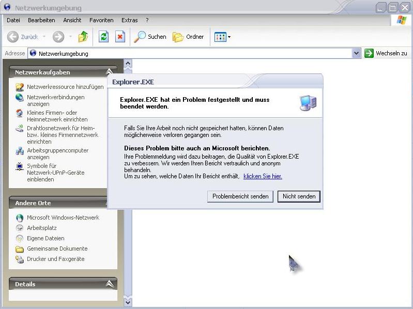The image size is (413, 309).
Task: Click the Wechseln zu go button
Action: tap(386, 53)
